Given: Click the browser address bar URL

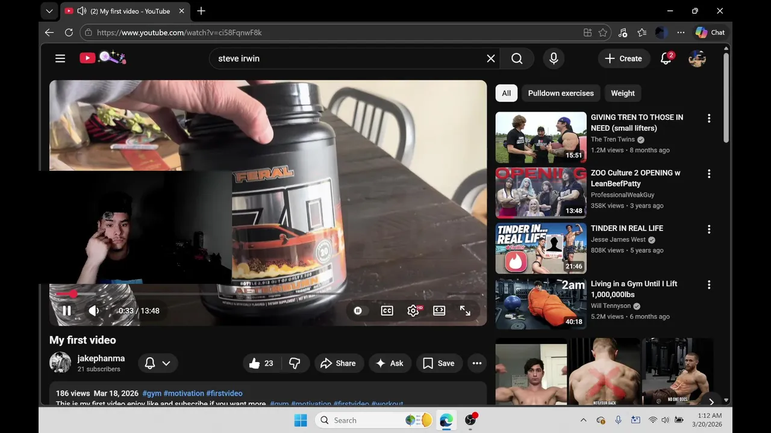Looking at the screenshot, I should click(179, 32).
